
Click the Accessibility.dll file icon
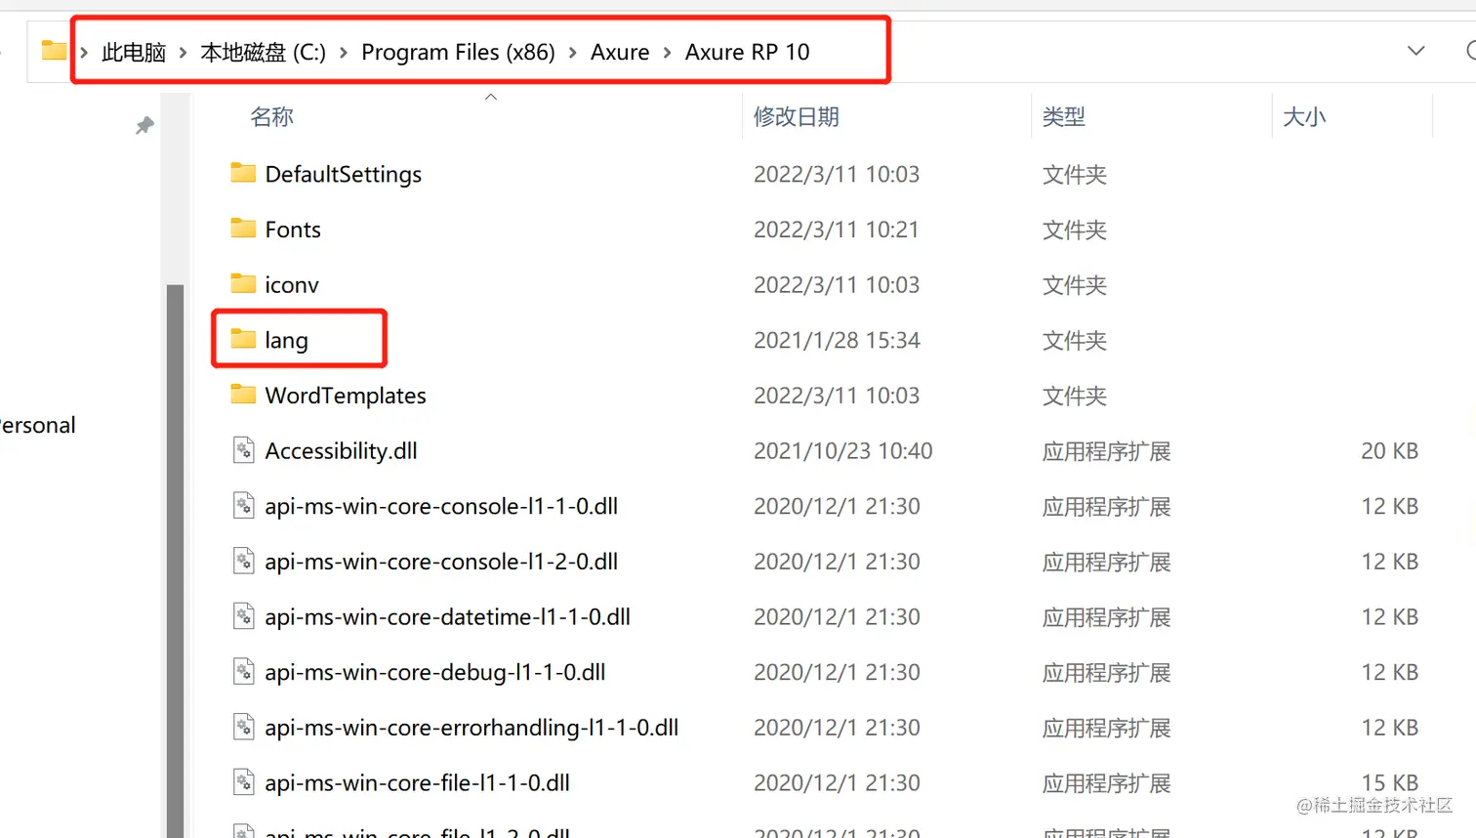pyautogui.click(x=244, y=450)
